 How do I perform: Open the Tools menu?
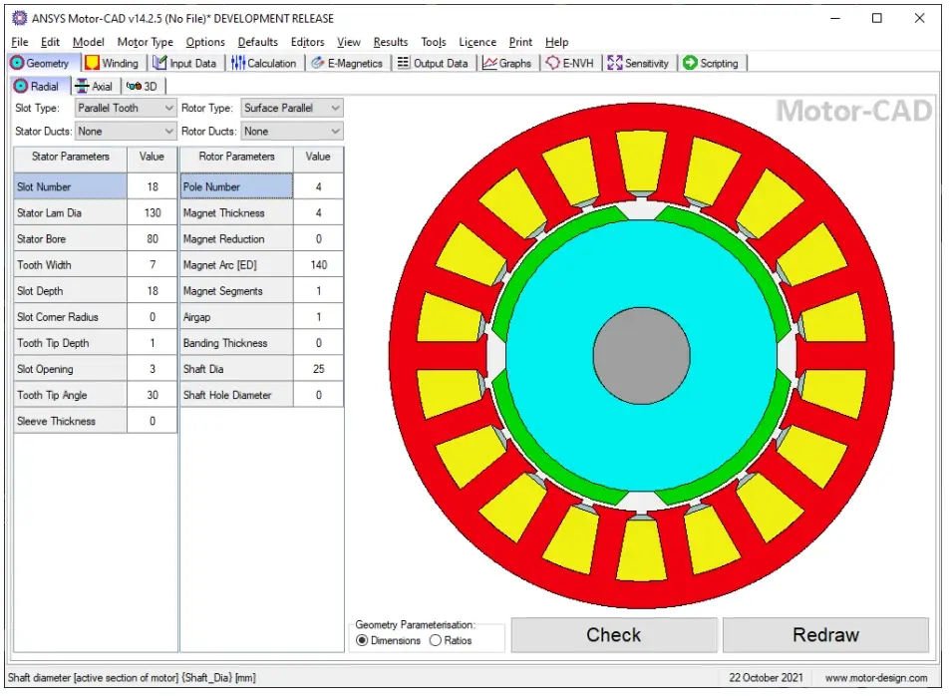tap(434, 42)
